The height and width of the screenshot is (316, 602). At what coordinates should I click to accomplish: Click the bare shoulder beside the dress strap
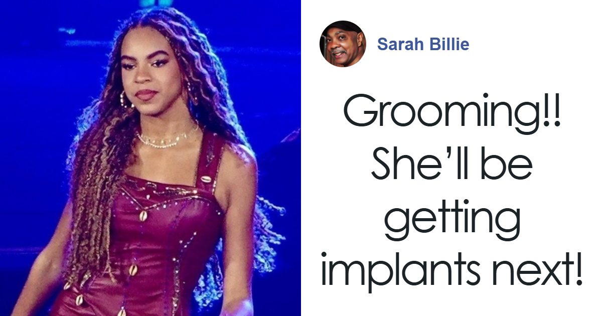click(236, 171)
